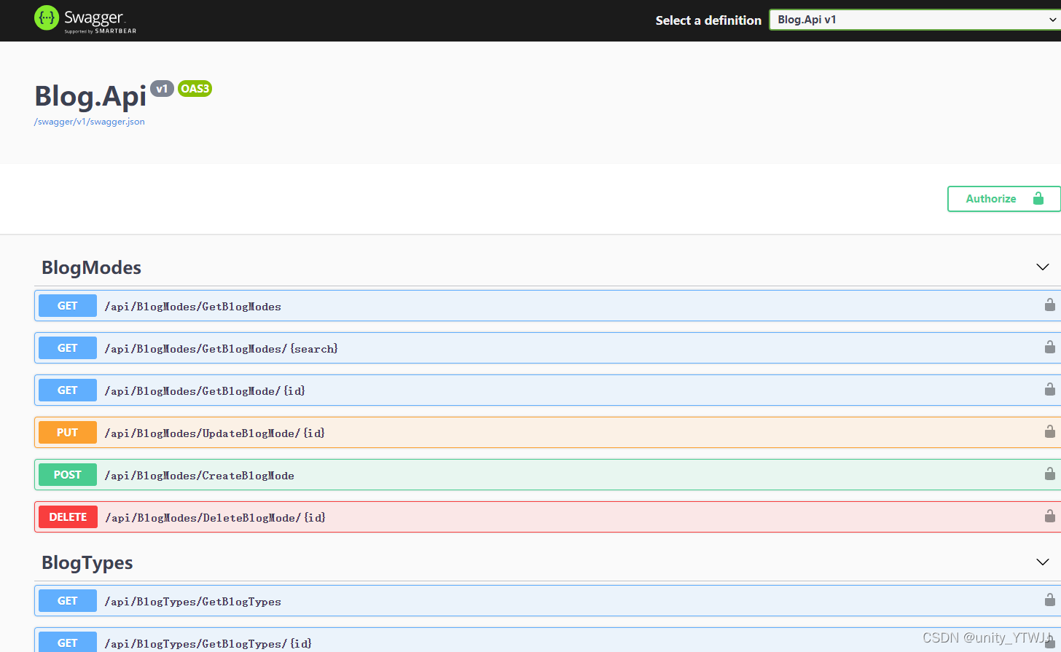Click the padlock on GetBlogTypes endpoint

[x=1049, y=600]
